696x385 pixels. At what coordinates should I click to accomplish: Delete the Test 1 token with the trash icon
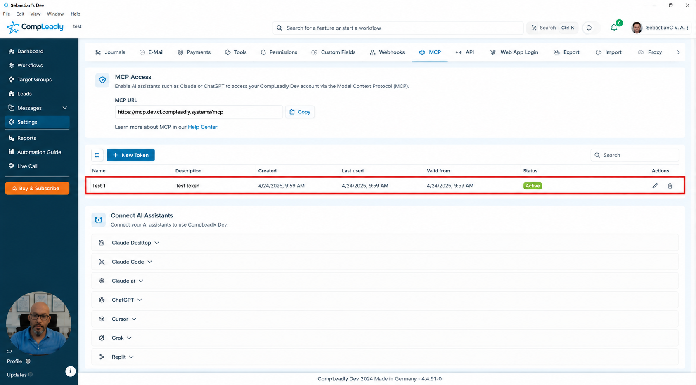670,186
